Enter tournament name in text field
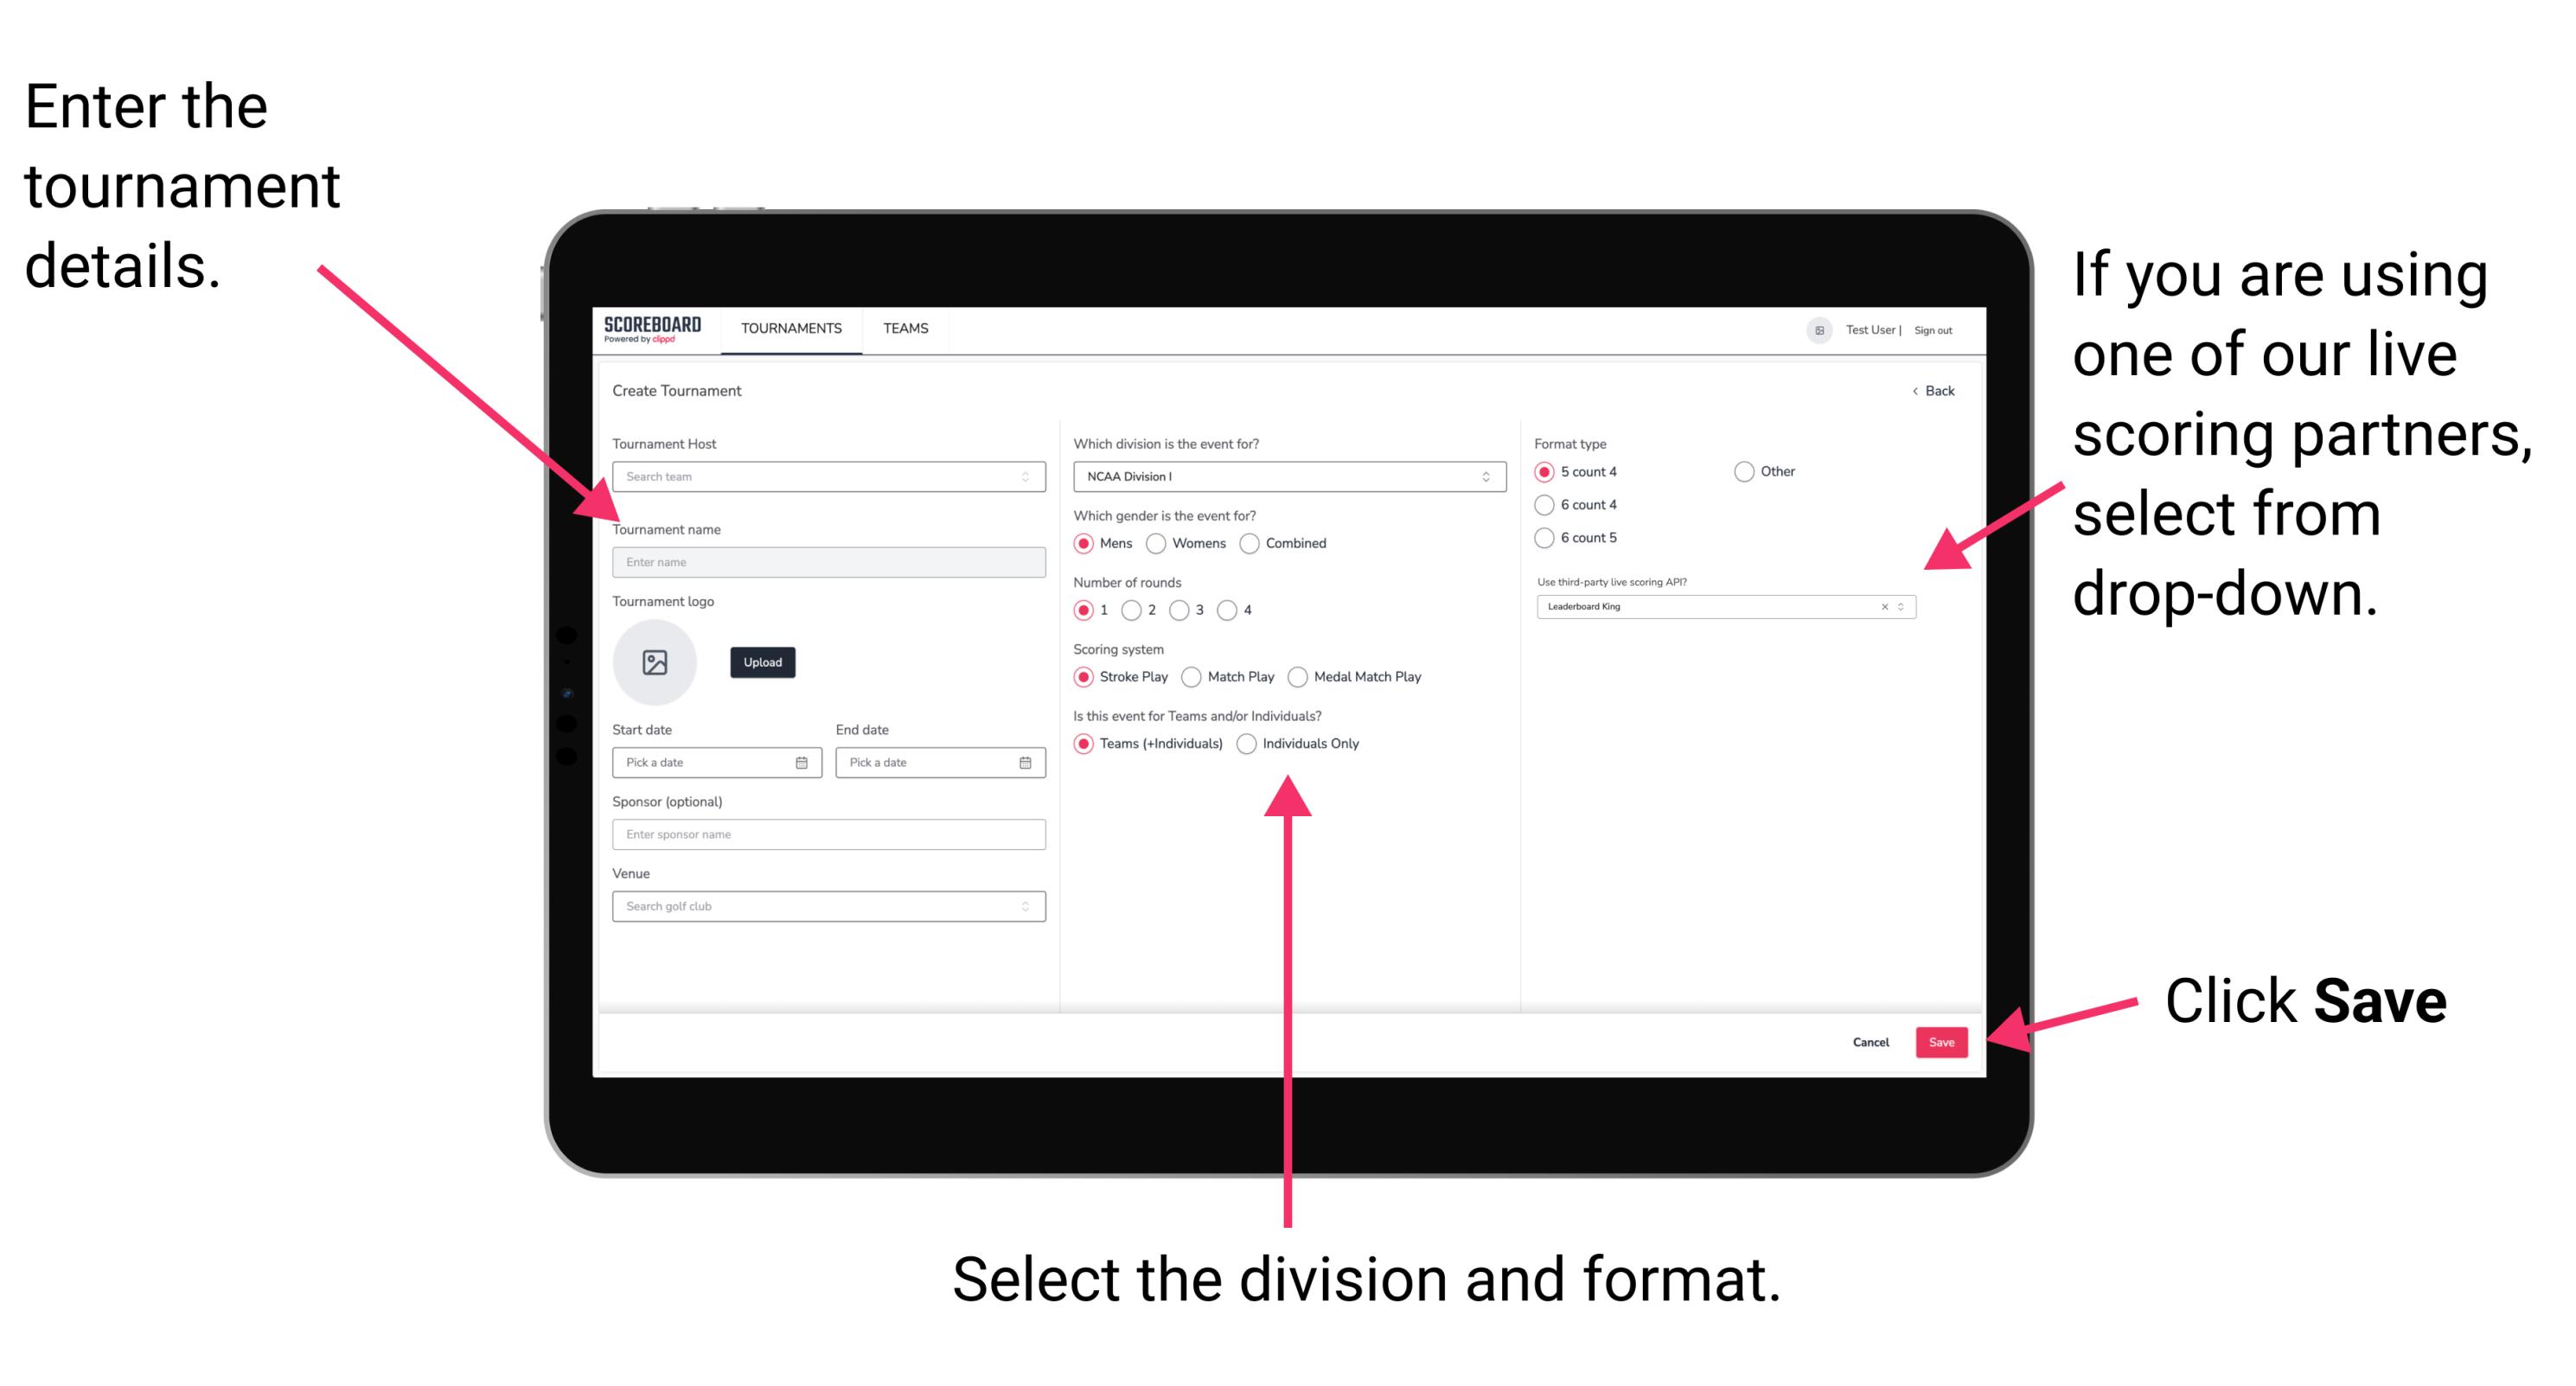Screen dimensions: 2576x1386 tap(825, 561)
